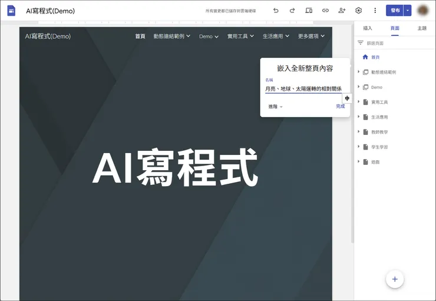The image size is (436, 301).
Task: Open the 實用工具 site navigation menu
Action: tap(240, 36)
